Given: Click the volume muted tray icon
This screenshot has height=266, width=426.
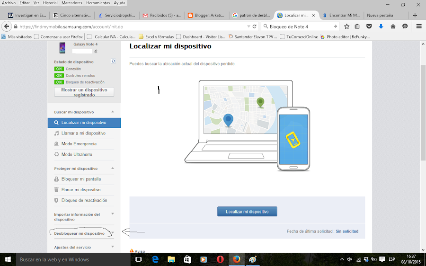Looking at the screenshot, I should pyautogui.click(x=350, y=259).
